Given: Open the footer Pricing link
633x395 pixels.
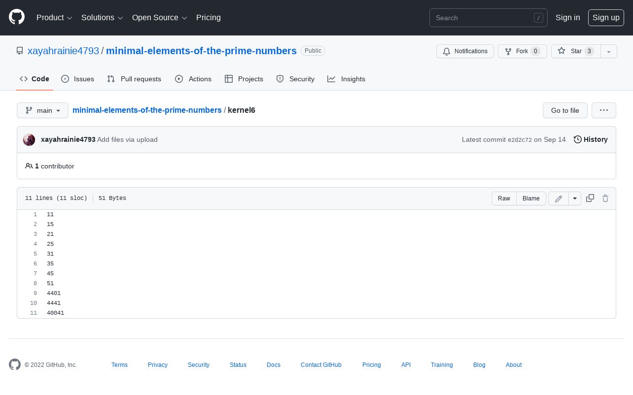Looking at the screenshot, I should [372, 365].
